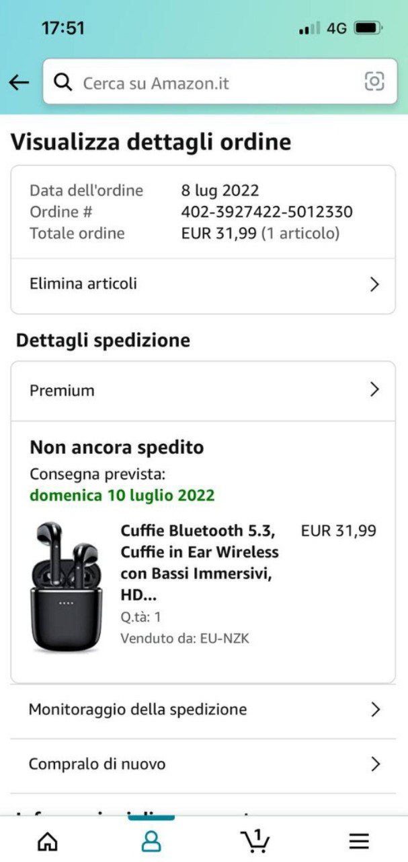408x862 pixels.
Task: Expand the Compralo di nuovo chevron
Action: 375,764
